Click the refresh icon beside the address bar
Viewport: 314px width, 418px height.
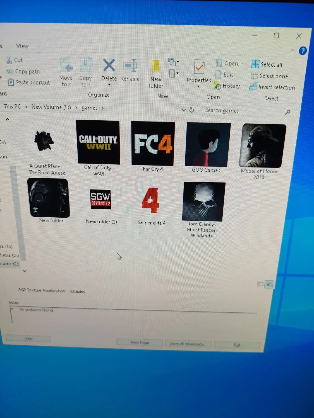(x=192, y=110)
